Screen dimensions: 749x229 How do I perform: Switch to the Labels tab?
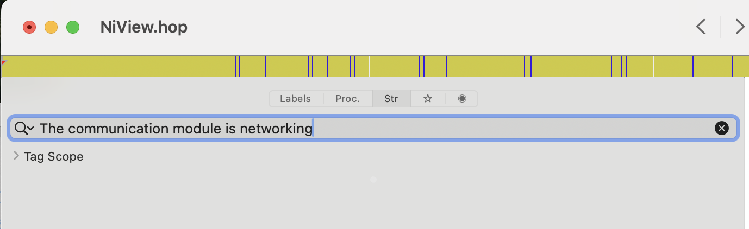coord(295,99)
